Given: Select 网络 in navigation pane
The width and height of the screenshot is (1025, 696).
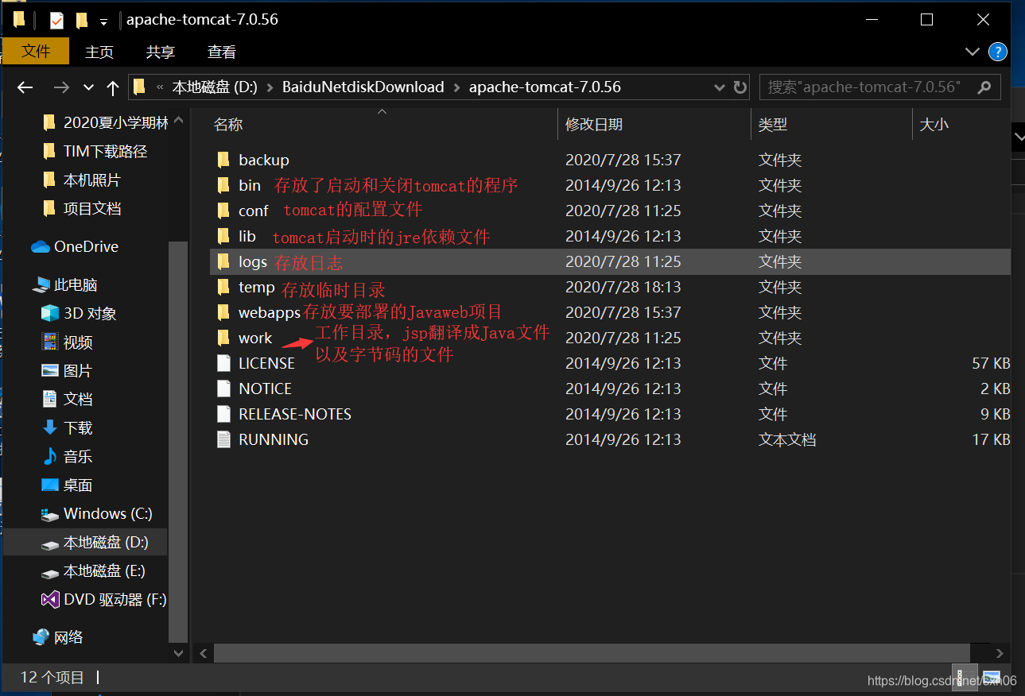Looking at the screenshot, I should 58,637.
